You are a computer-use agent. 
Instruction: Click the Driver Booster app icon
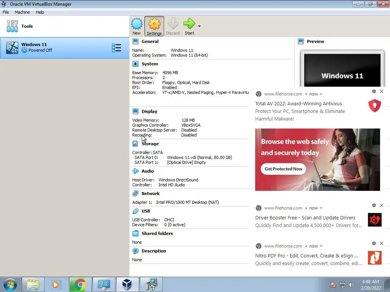click(x=375, y=220)
